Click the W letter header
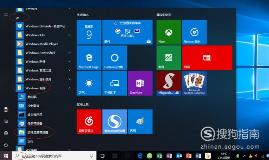The height and width of the screenshot is (160, 269). click(x=17, y=18)
